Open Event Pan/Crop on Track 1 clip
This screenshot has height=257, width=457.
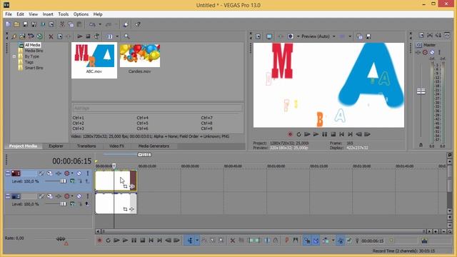click(125, 186)
